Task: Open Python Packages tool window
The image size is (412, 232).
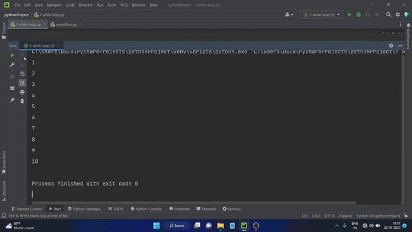Action: tap(84, 209)
